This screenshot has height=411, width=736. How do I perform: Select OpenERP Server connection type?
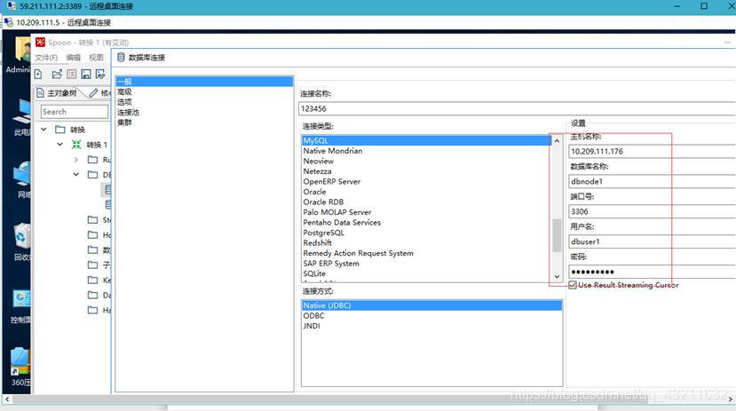[x=426, y=182]
